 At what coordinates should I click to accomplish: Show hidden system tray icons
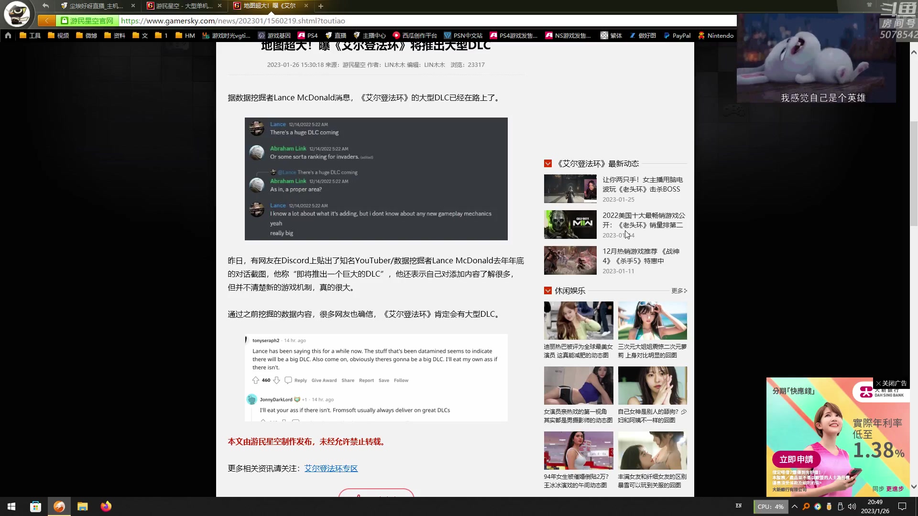[x=795, y=506]
